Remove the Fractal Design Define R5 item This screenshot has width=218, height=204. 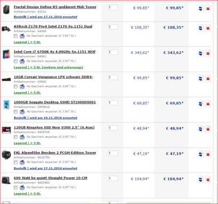pyautogui.click(x=208, y=8)
